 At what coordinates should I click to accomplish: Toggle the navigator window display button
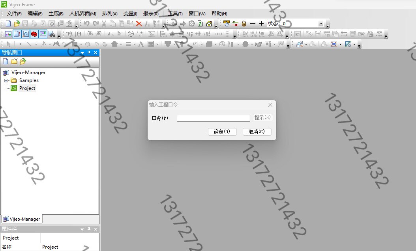8,34
